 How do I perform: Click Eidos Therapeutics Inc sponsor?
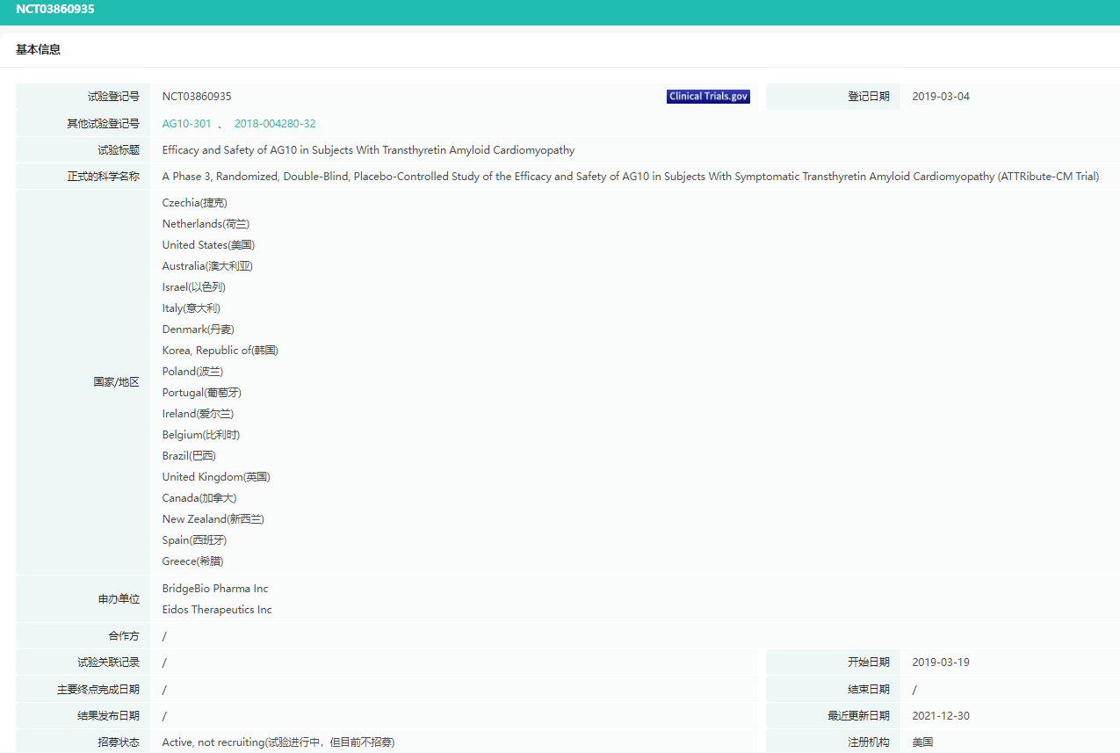pos(217,610)
